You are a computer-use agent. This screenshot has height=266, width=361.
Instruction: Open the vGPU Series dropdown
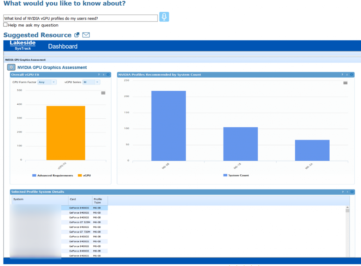click(91, 82)
